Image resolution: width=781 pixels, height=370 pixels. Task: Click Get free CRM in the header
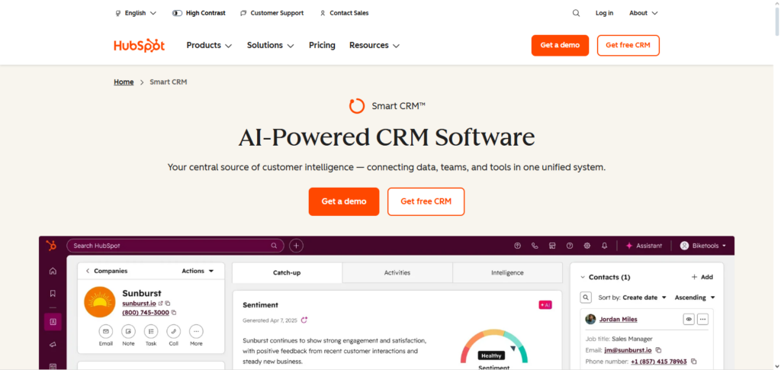628,45
